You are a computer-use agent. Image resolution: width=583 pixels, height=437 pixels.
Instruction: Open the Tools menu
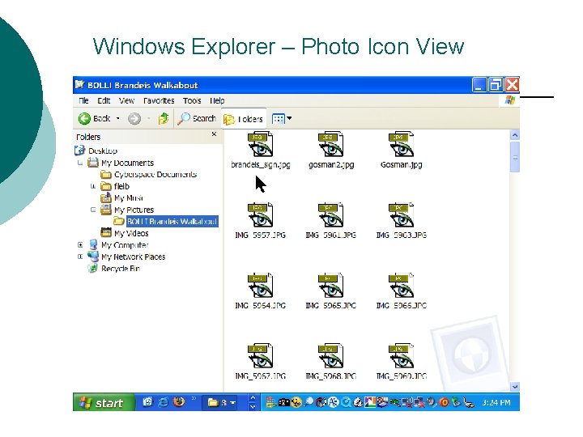[x=192, y=100]
